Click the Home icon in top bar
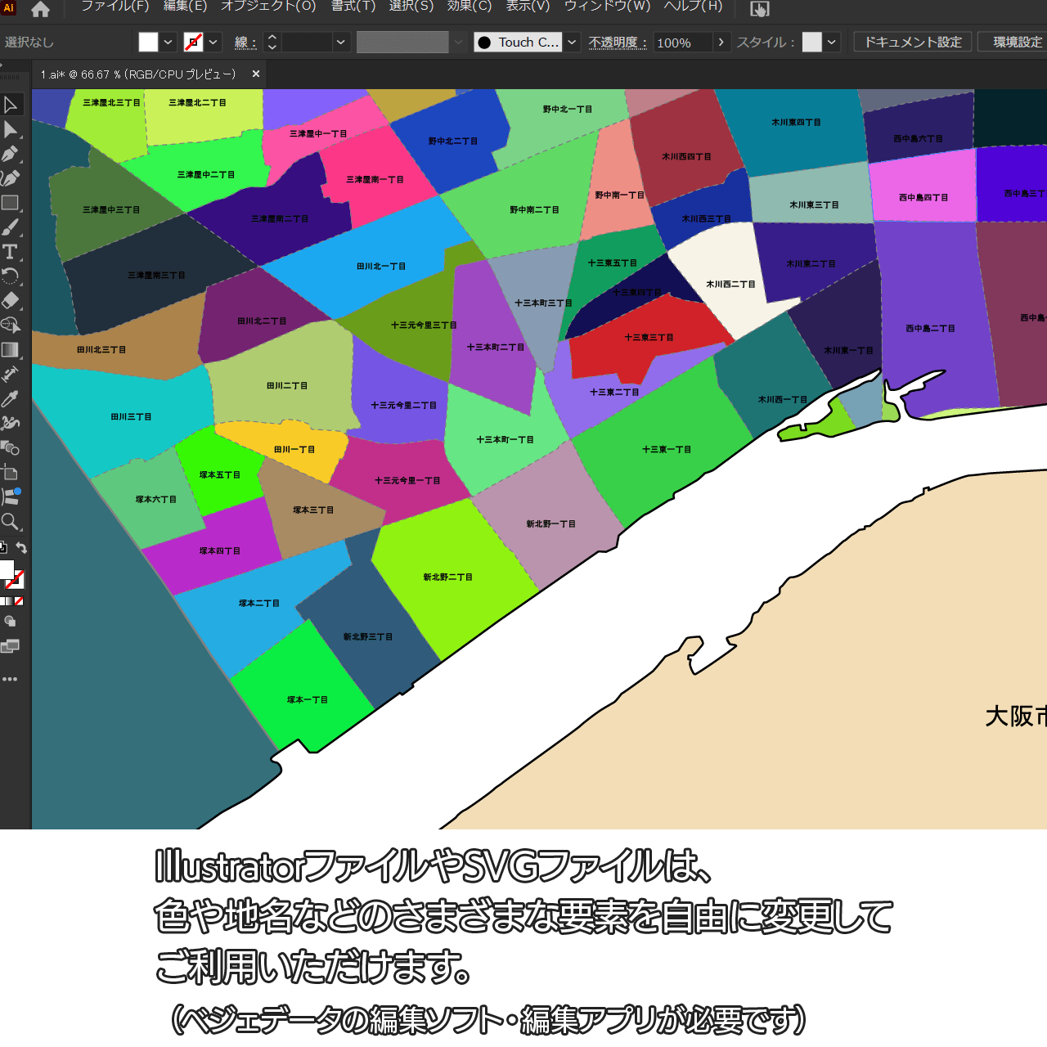 pos(40,10)
